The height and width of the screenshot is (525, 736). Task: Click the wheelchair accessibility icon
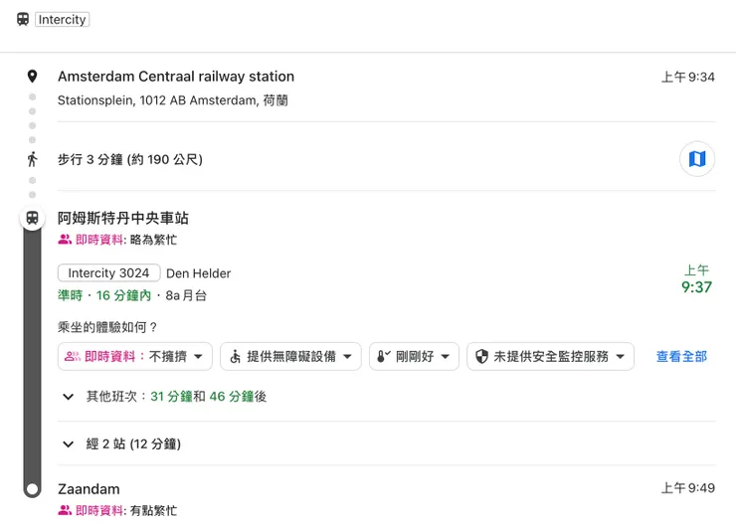235,356
